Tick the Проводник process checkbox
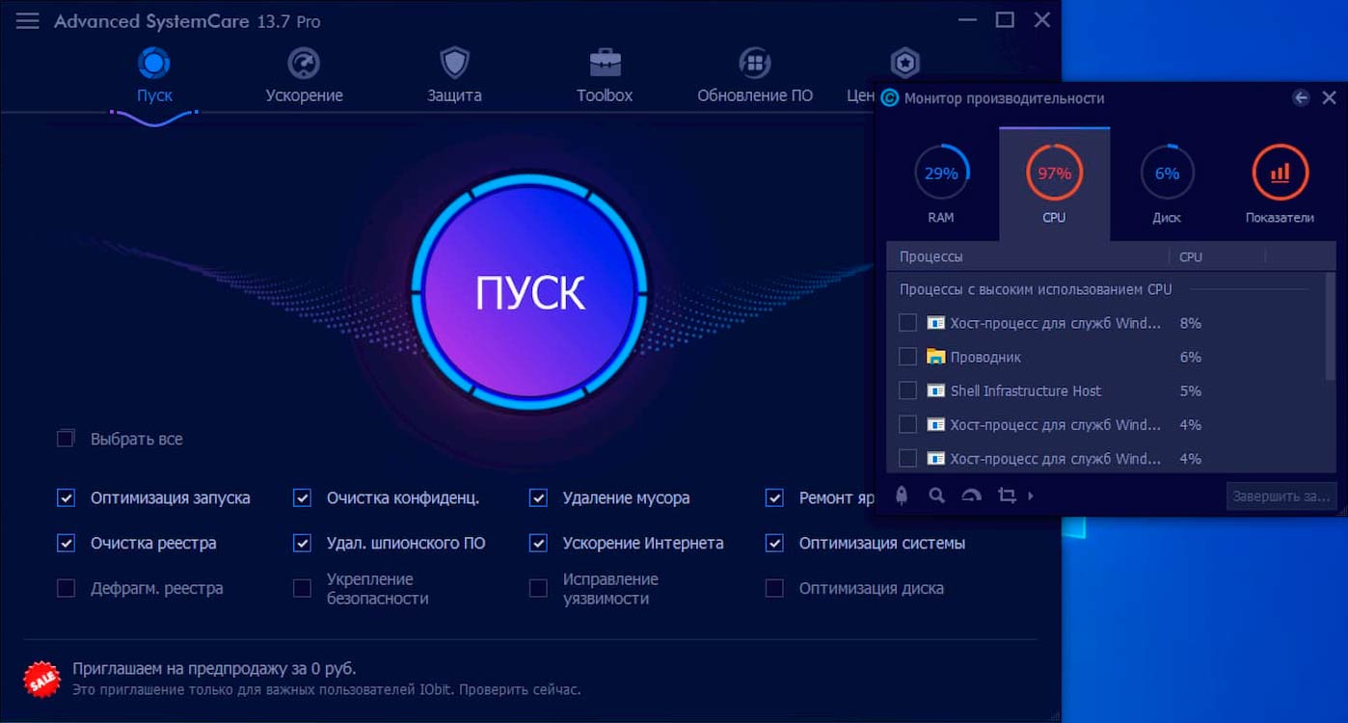The height and width of the screenshot is (723, 1348). 907,357
